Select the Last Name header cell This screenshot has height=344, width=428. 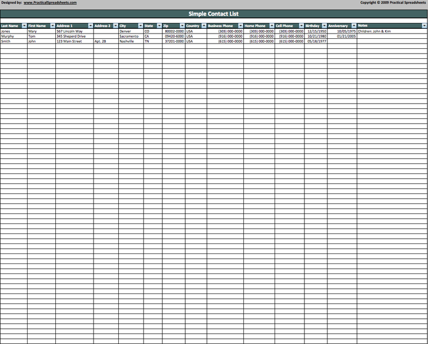point(14,26)
